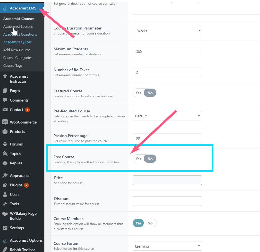Click No on Free Course toggle
260x252 pixels.
coord(150,159)
